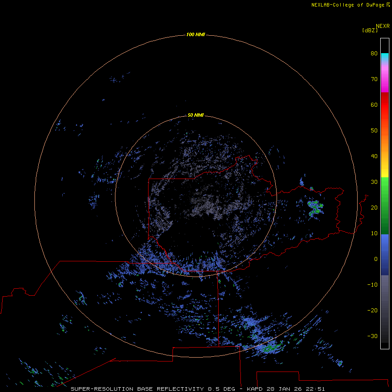This screenshot has width=392, height=392.
Task: Click the 20 dBZ scale value
Action: tap(374, 208)
